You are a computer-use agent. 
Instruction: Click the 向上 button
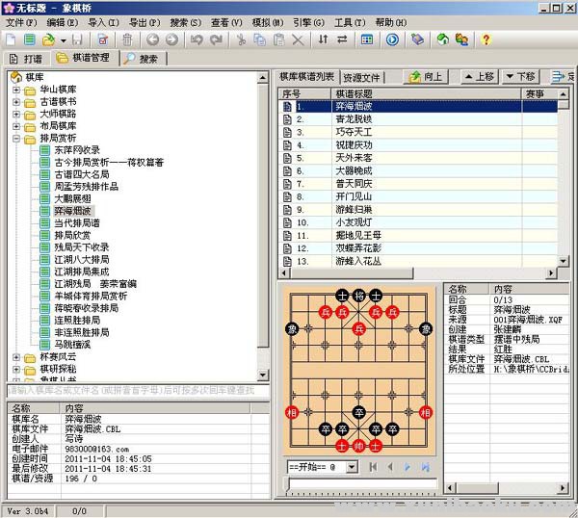click(427, 76)
